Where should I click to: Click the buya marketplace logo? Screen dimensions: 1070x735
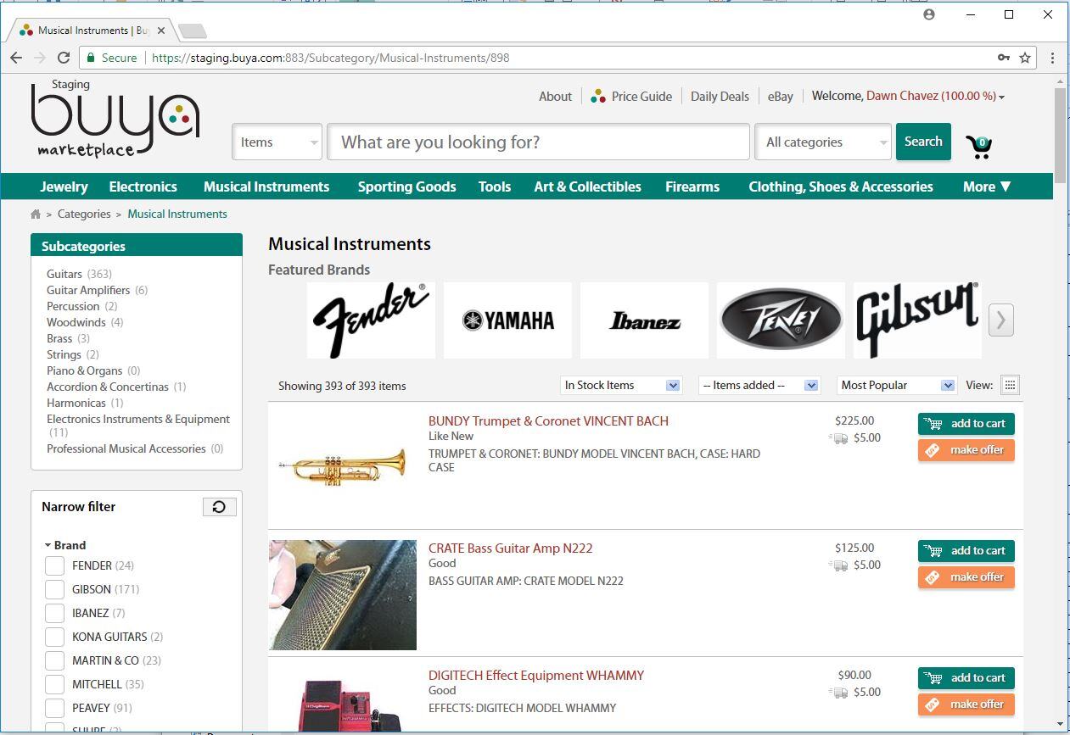[x=115, y=119]
